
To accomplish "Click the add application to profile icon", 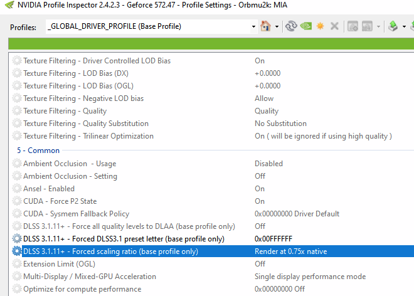I will click(x=353, y=26).
